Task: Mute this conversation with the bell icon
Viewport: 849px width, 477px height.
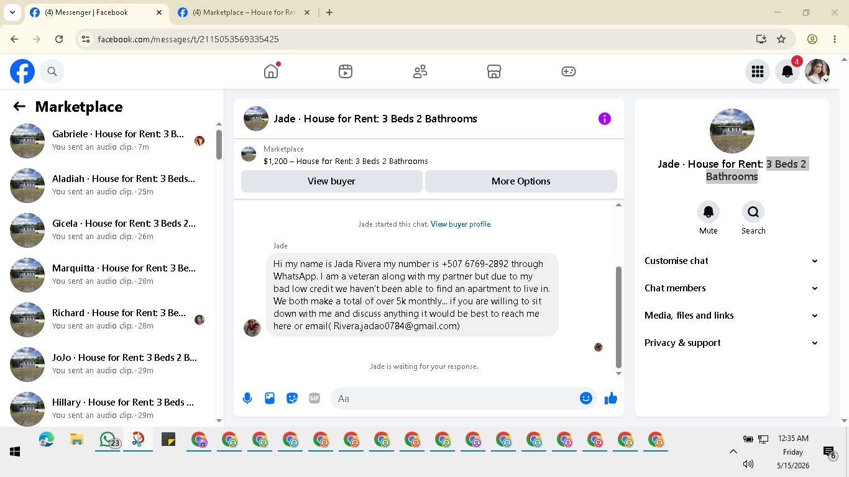Action: point(709,212)
